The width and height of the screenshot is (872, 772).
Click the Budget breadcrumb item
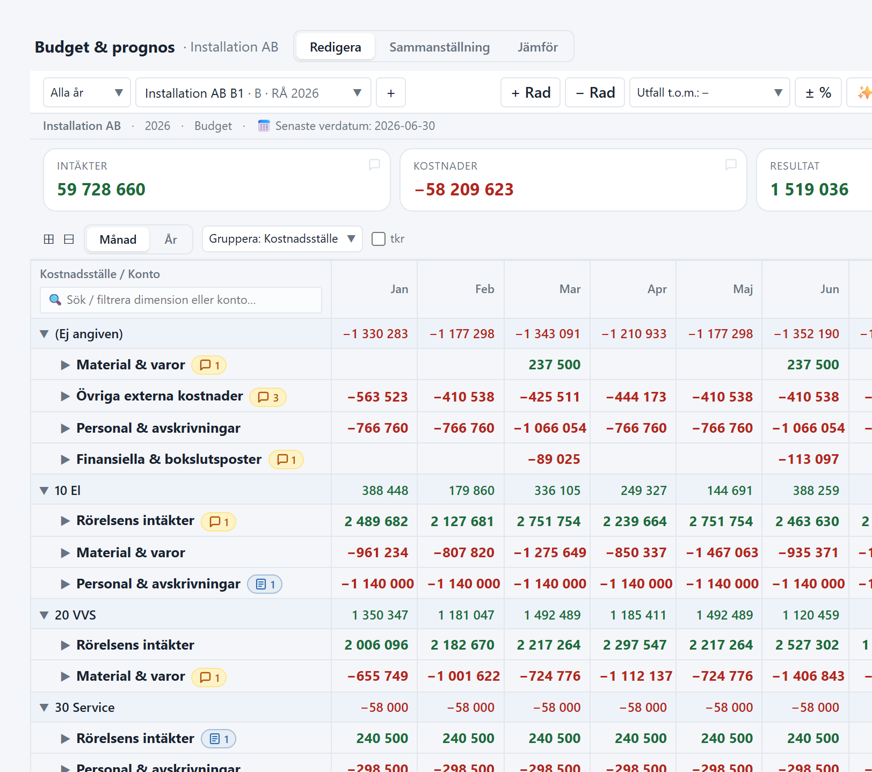coord(213,126)
